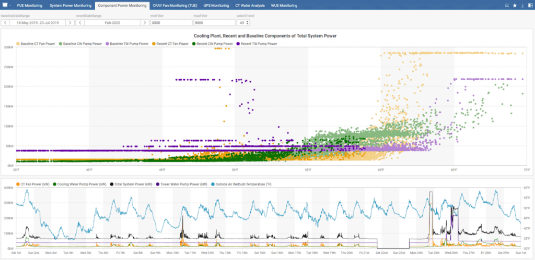Open CRAY Fan Monitoring (TUE) tab

point(175,5)
